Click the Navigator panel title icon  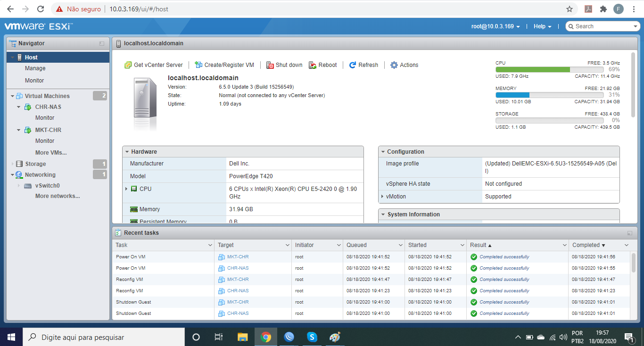[x=13, y=43]
